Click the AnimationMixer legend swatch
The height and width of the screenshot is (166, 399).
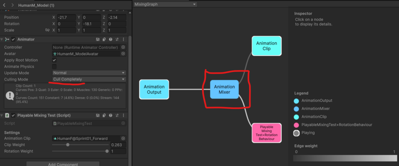click(x=296, y=109)
